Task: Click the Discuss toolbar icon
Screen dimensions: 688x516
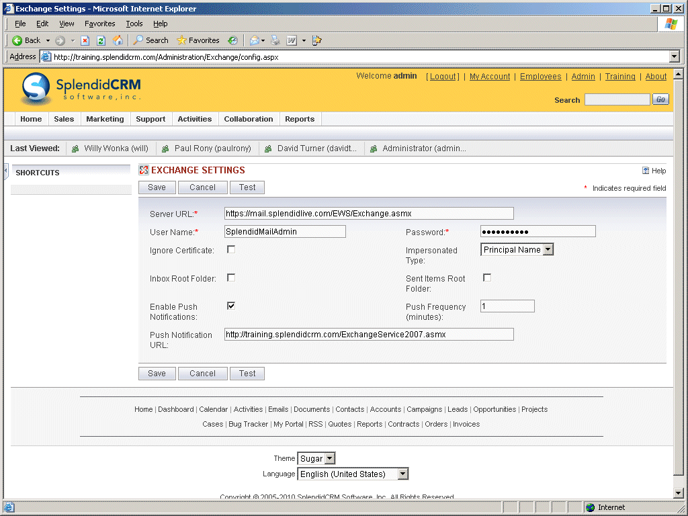Action: point(317,40)
